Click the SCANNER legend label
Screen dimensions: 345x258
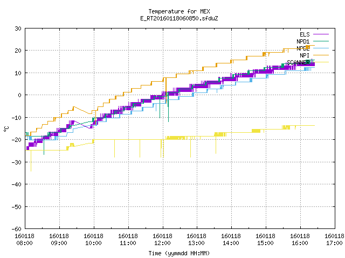tap(298, 62)
